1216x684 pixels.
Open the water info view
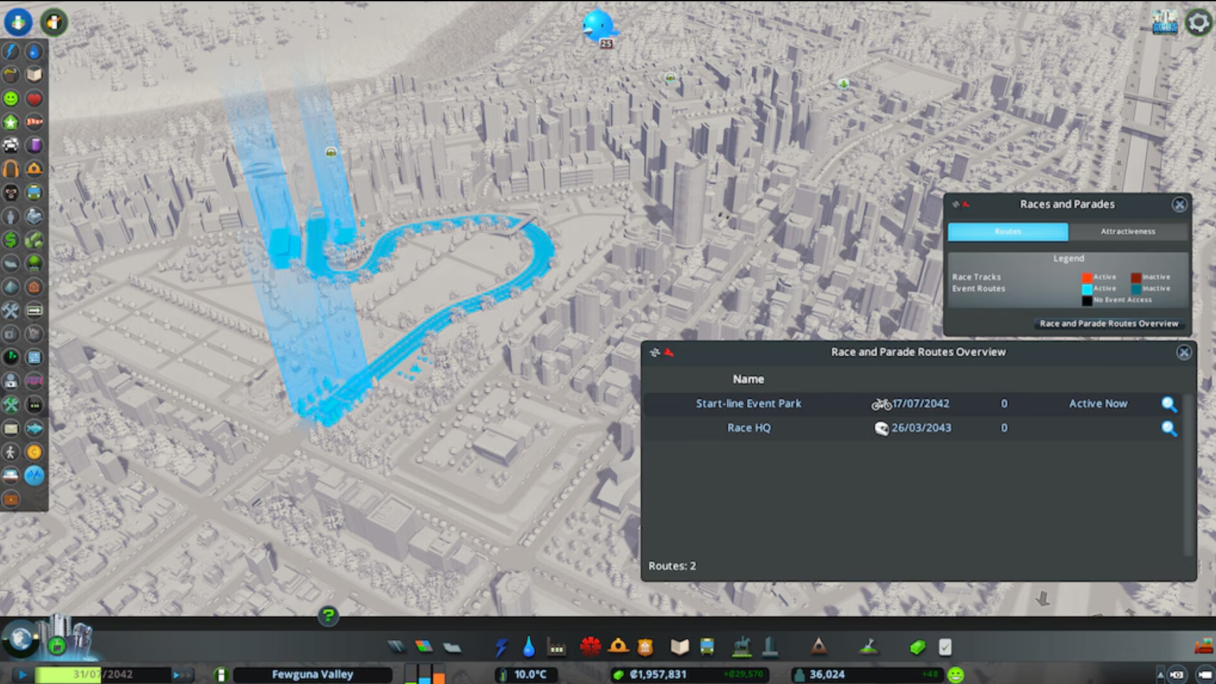(34, 51)
